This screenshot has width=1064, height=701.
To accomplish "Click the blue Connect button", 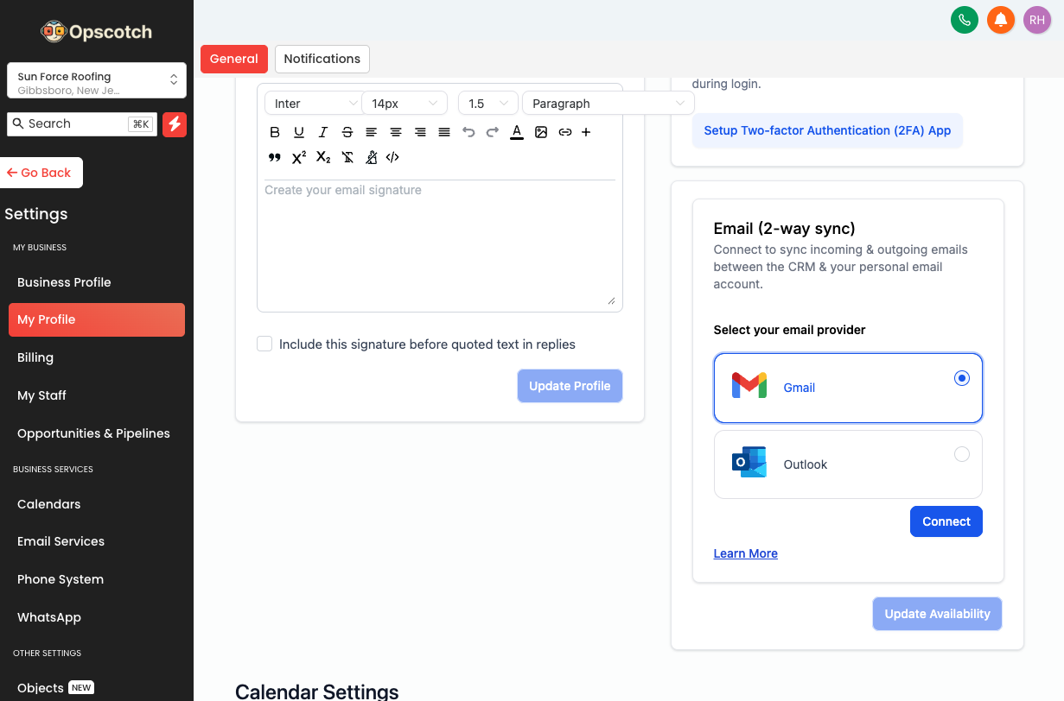I will coord(946,521).
